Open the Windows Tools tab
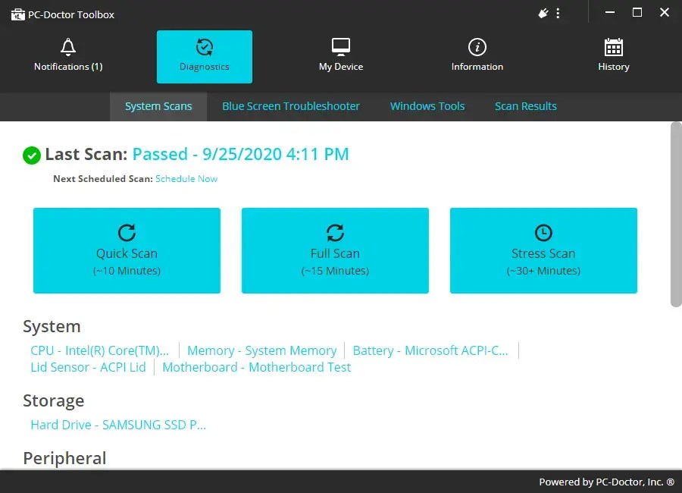Viewport: 682px width, 493px height. 427,106
